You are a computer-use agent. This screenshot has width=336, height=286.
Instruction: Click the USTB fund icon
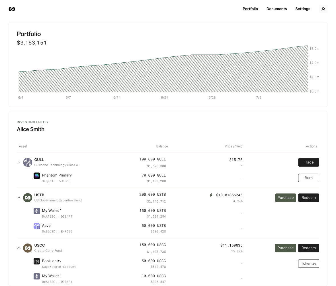point(28,198)
